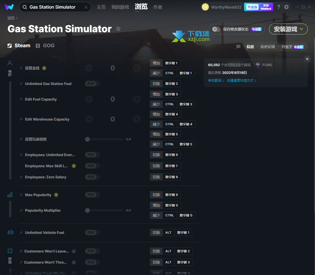This screenshot has width=315, height=275.
Task: Click the stats bar chart category icon
Action: 10,195
